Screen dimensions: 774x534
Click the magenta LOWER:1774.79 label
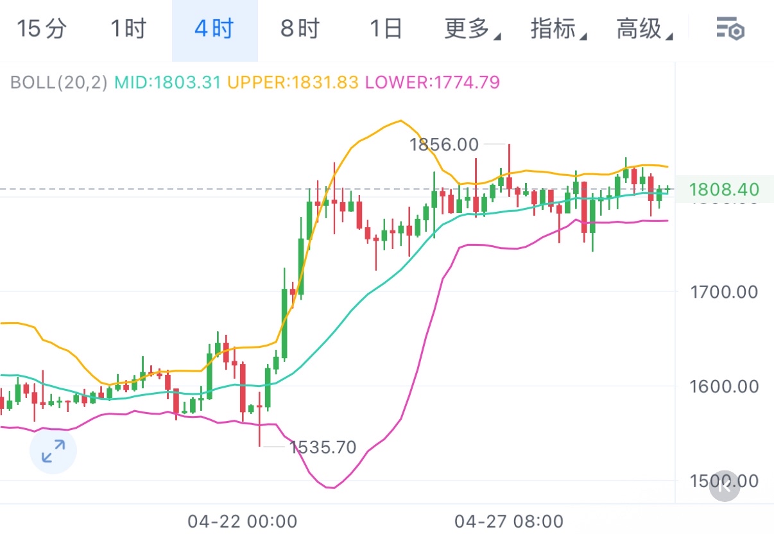pyautogui.click(x=432, y=82)
